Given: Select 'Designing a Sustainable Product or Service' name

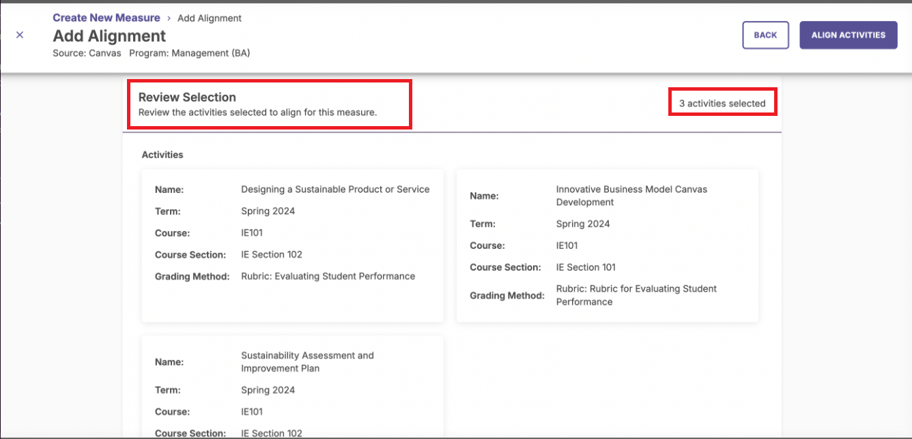Looking at the screenshot, I should [335, 190].
